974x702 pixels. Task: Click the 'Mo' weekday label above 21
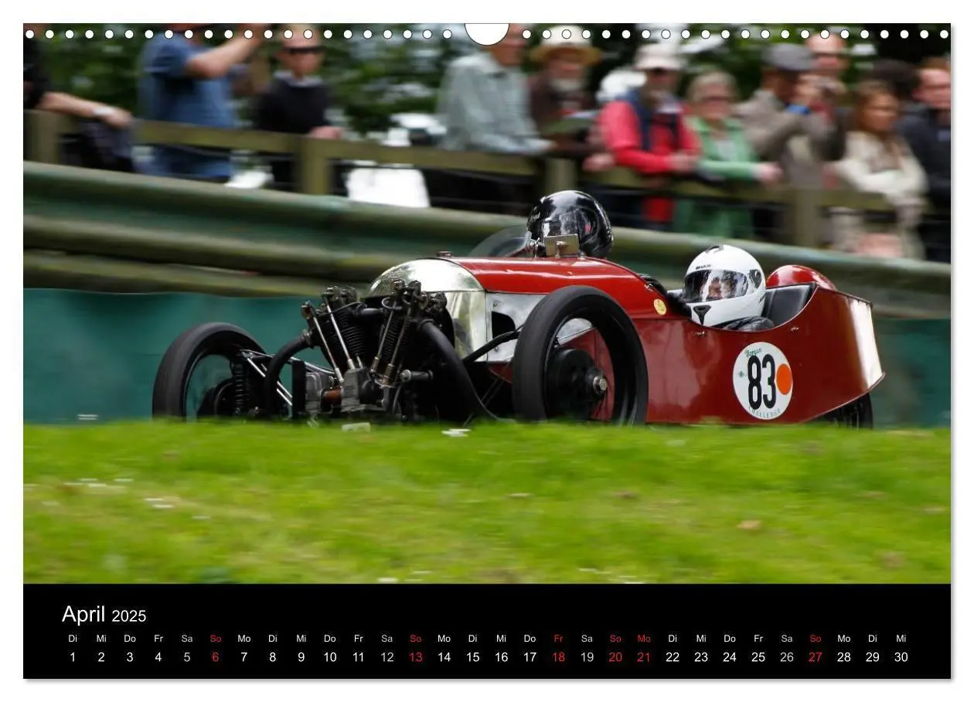point(644,639)
